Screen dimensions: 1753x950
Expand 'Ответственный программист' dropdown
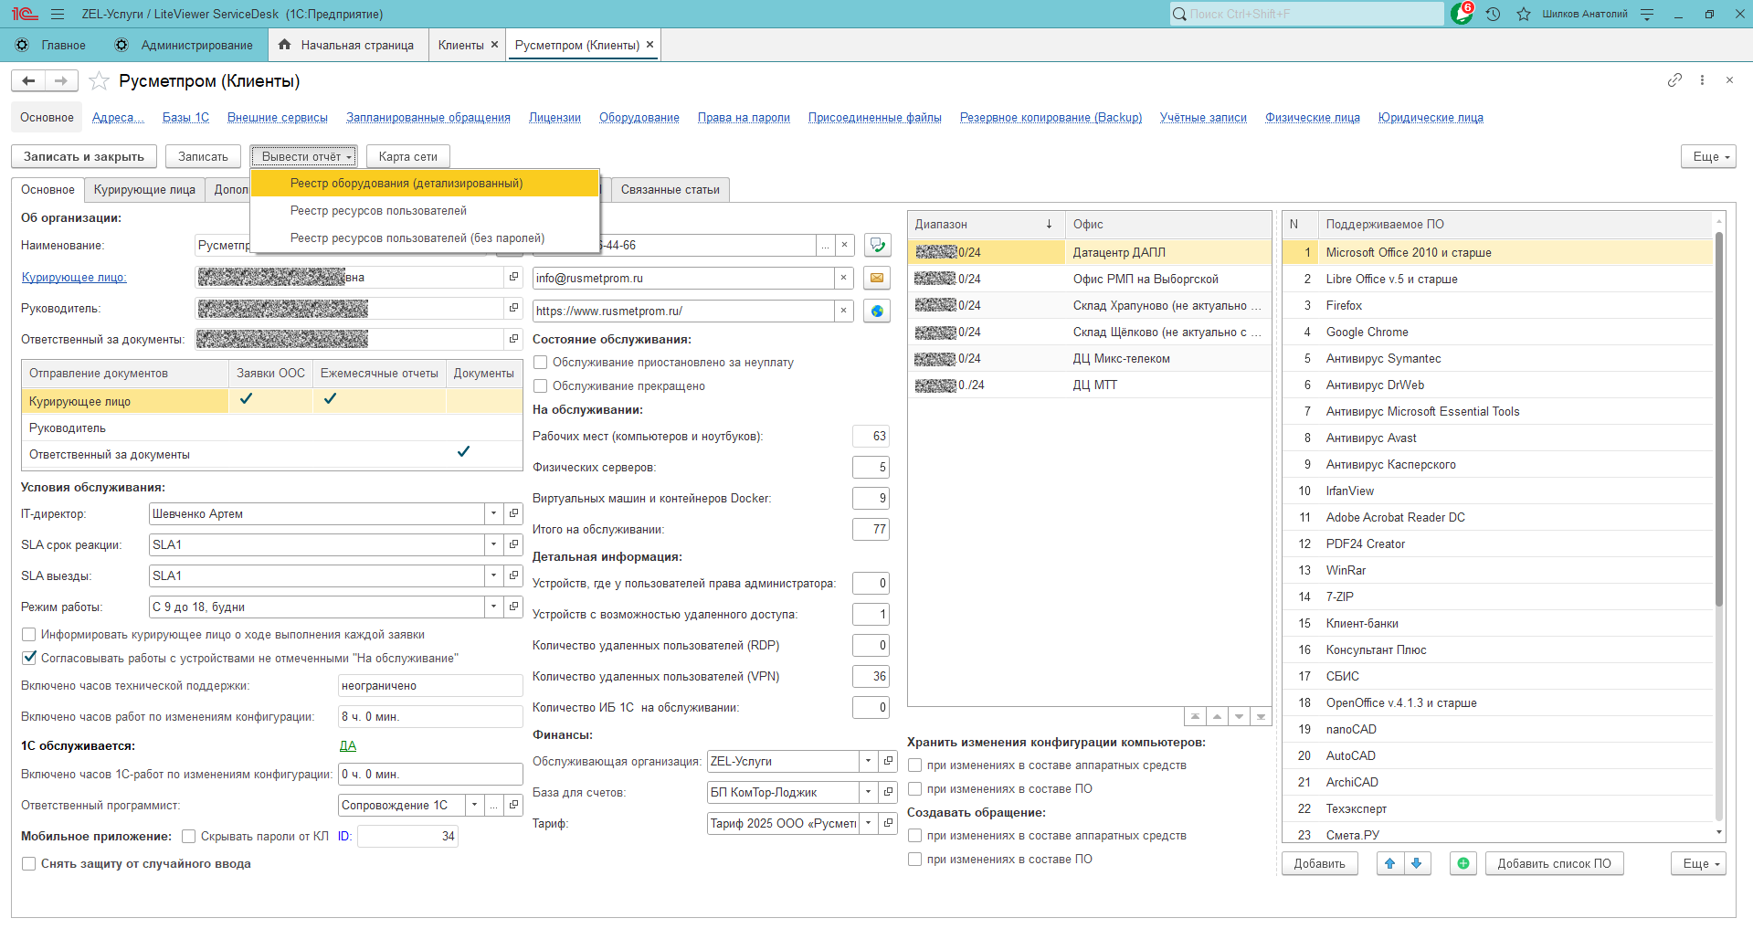click(474, 805)
